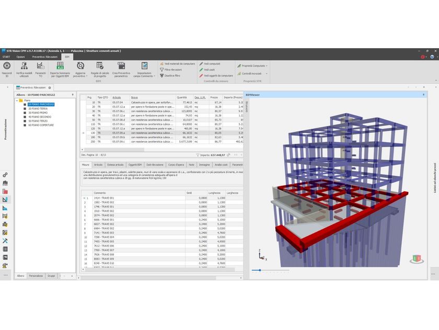Pin the Albero panel
439x330 pixels.
tap(73, 95)
